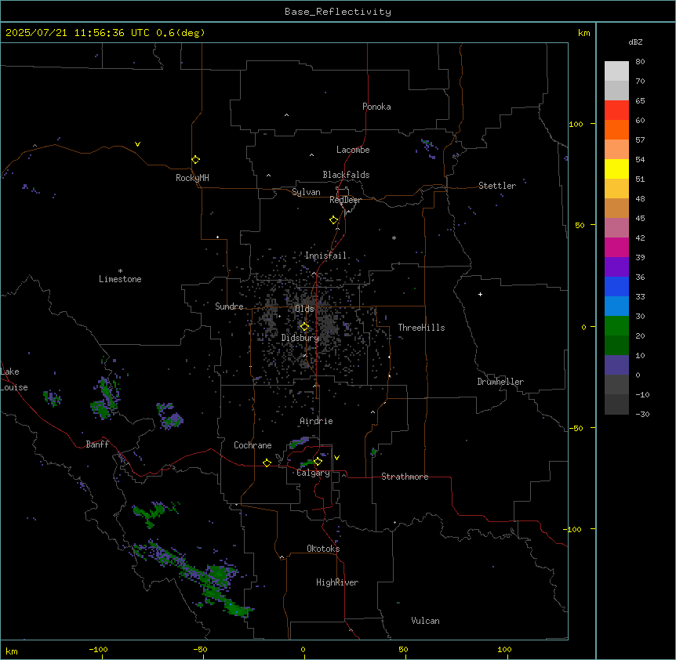This screenshot has width=676, height=660.
Task: Click the km unit label at top right
Action: coord(584,33)
